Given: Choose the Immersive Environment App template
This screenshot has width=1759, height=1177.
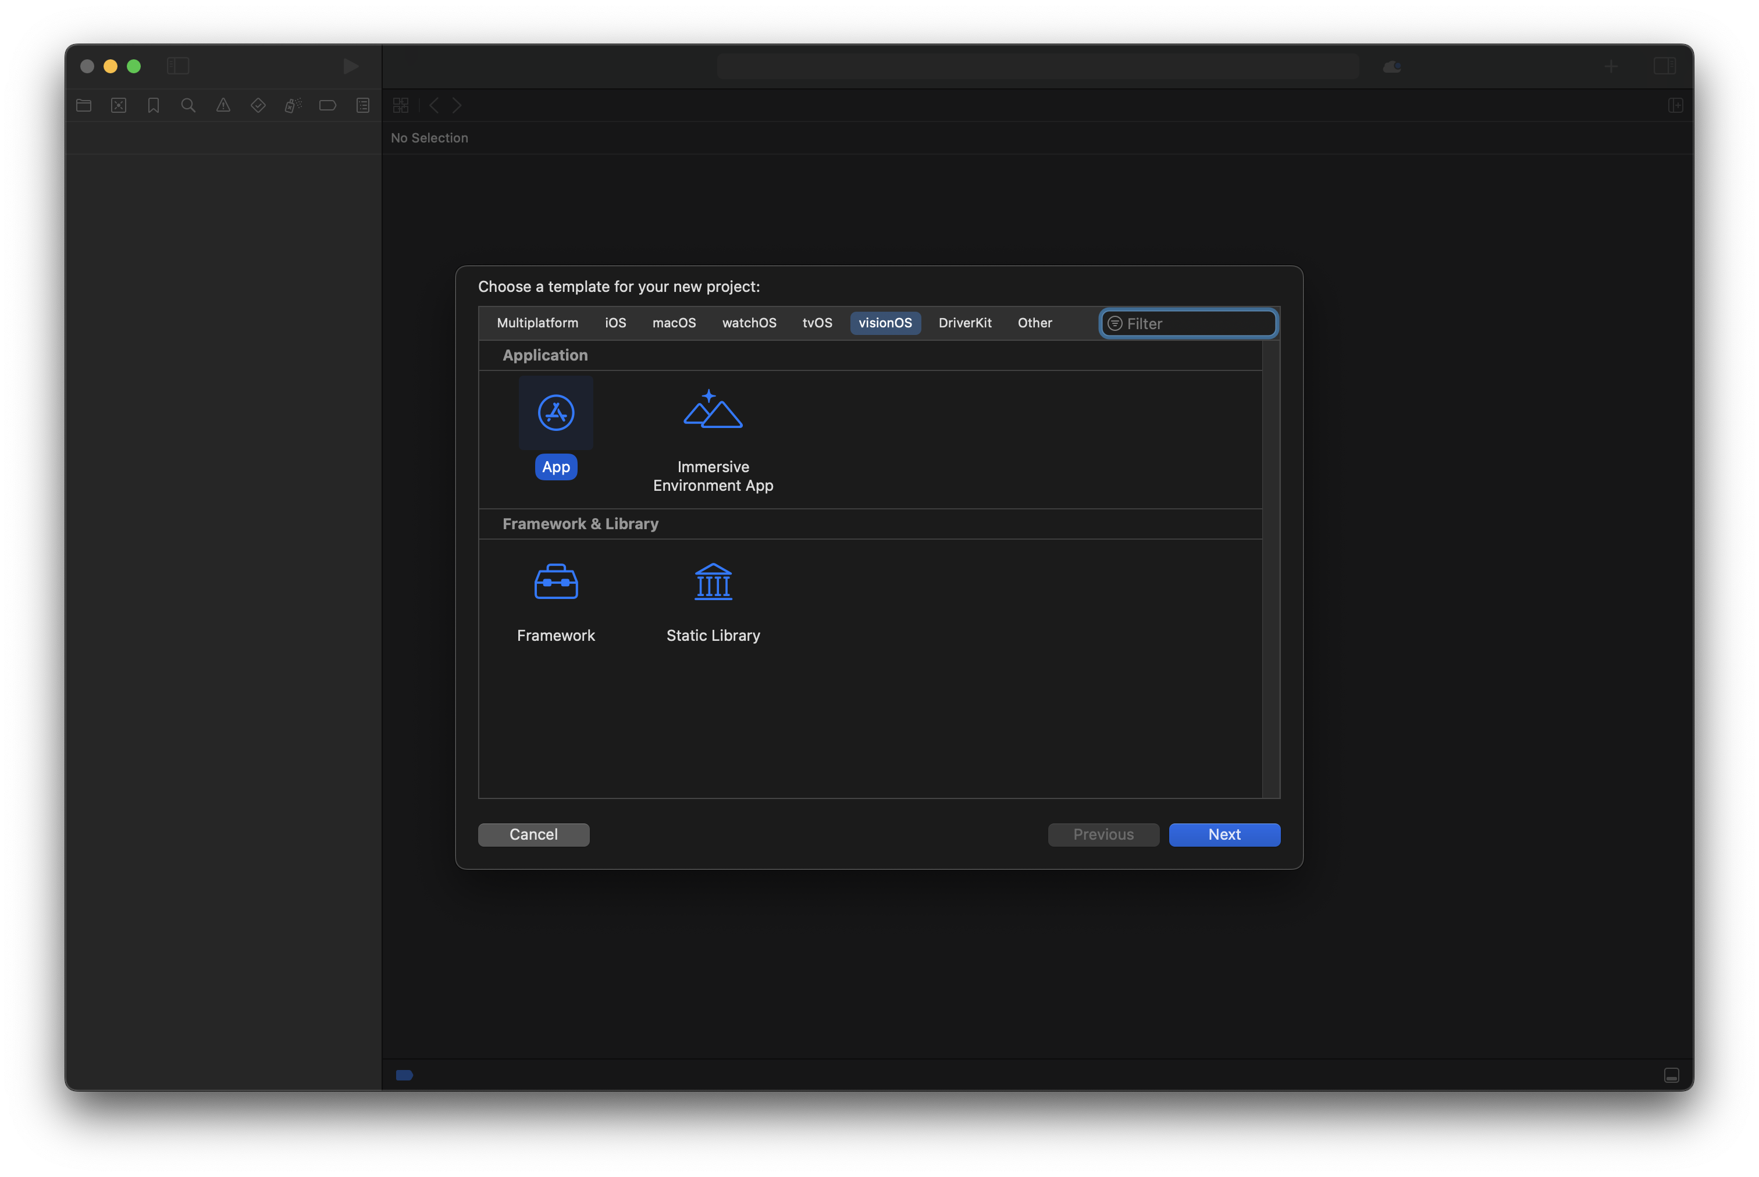Looking at the screenshot, I should point(713,411).
